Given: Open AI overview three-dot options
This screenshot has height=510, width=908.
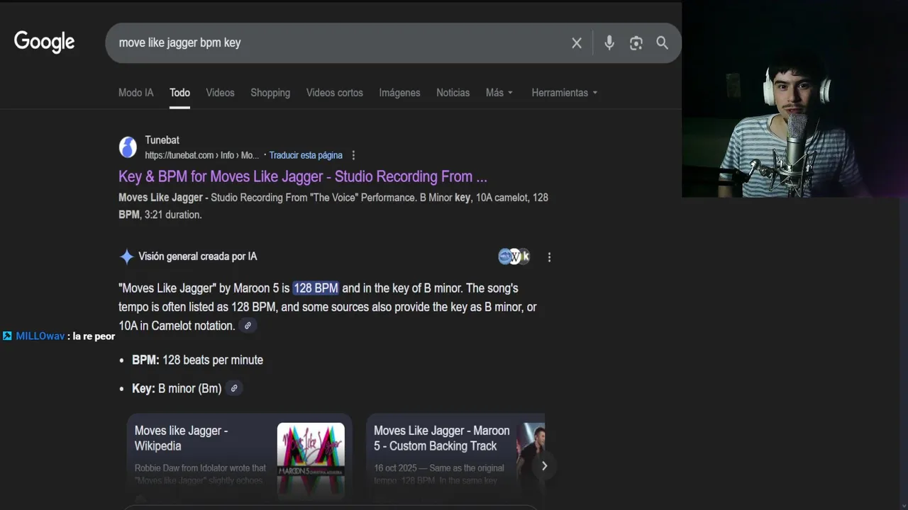Looking at the screenshot, I should (x=549, y=257).
